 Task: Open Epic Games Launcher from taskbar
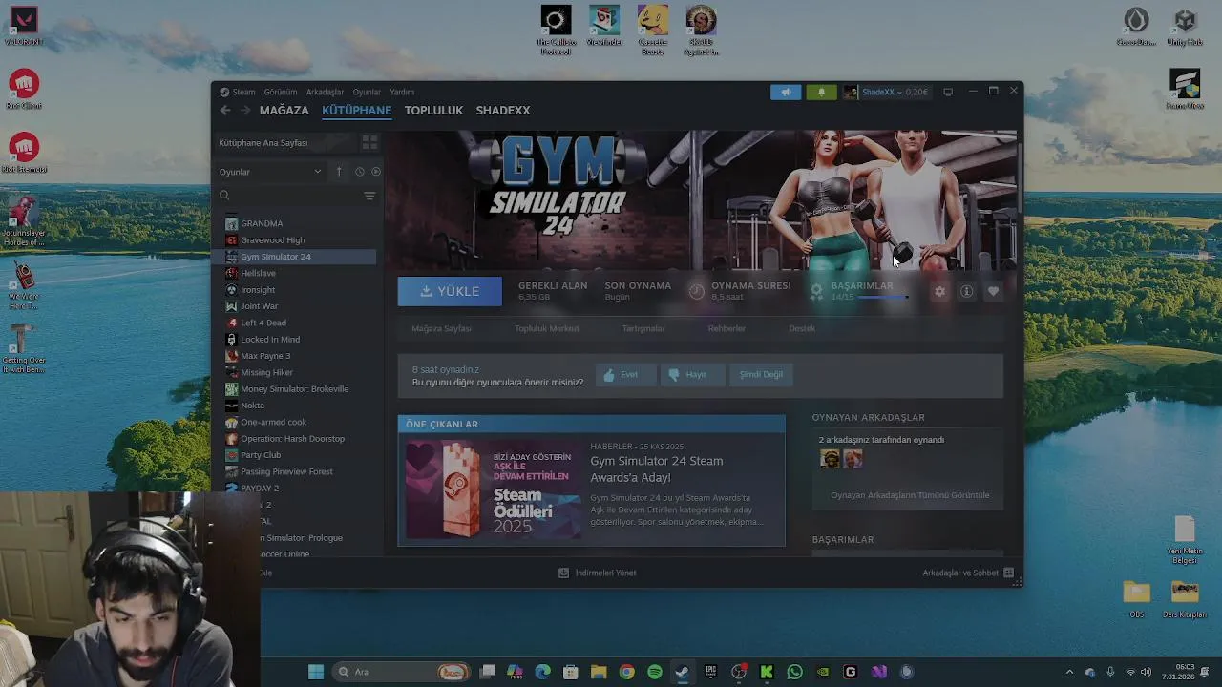point(710,672)
